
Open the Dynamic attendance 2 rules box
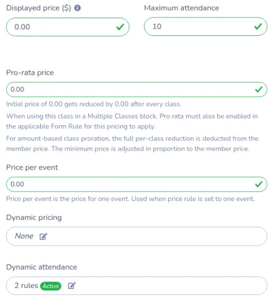click(137, 286)
